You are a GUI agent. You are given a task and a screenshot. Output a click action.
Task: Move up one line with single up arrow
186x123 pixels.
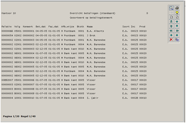click(x=177, y=22)
